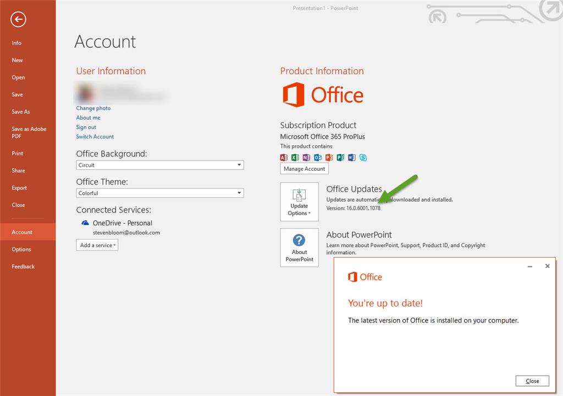The height and width of the screenshot is (396, 563).
Task: Choose Open from the sidebar
Action: click(18, 77)
